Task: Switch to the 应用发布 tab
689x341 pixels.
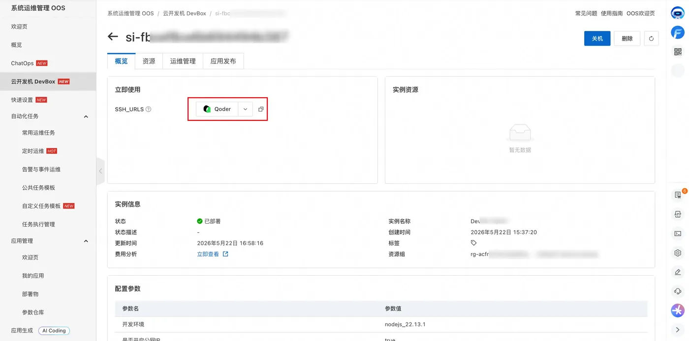Action: (223, 61)
